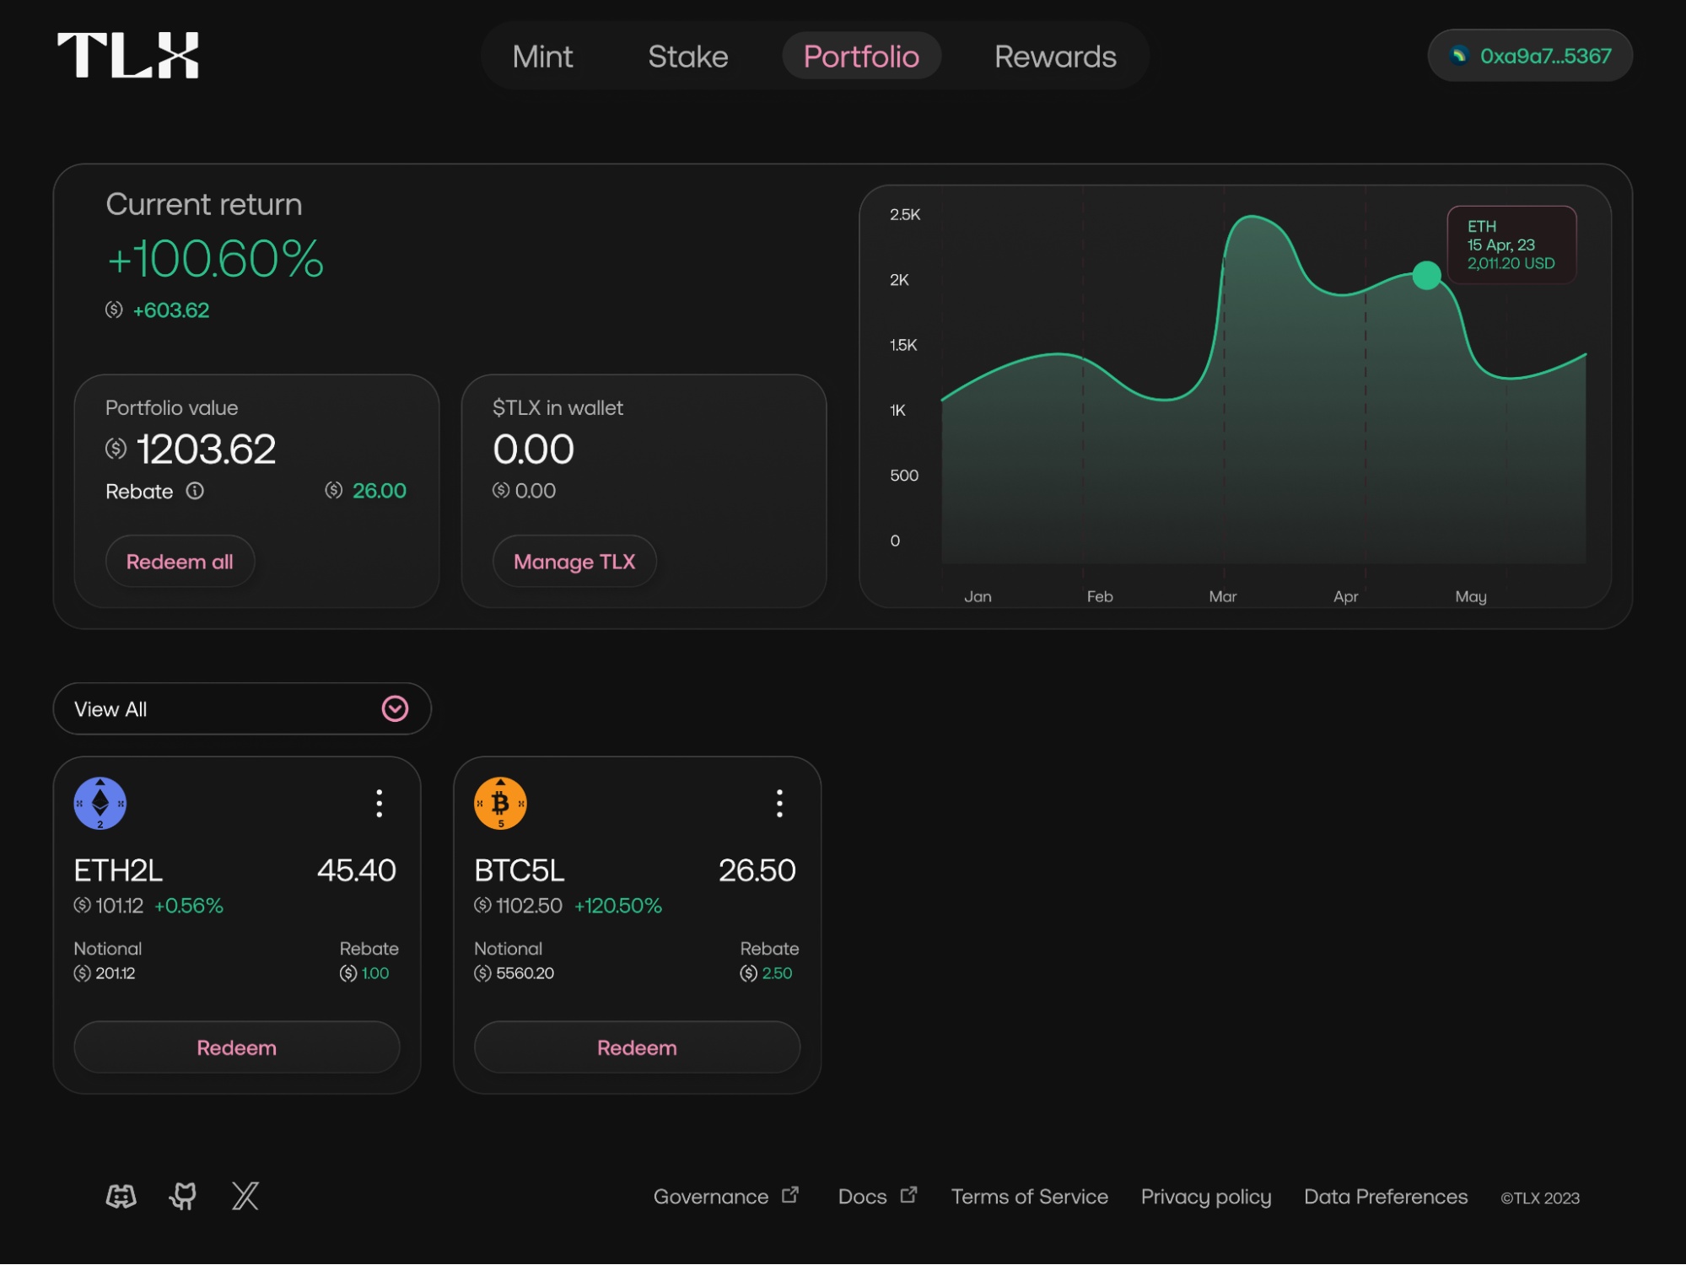The width and height of the screenshot is (1686, 1265).
Task: Click the $TLX in wallet 0.00 amount
Action: tap(533, 449)
